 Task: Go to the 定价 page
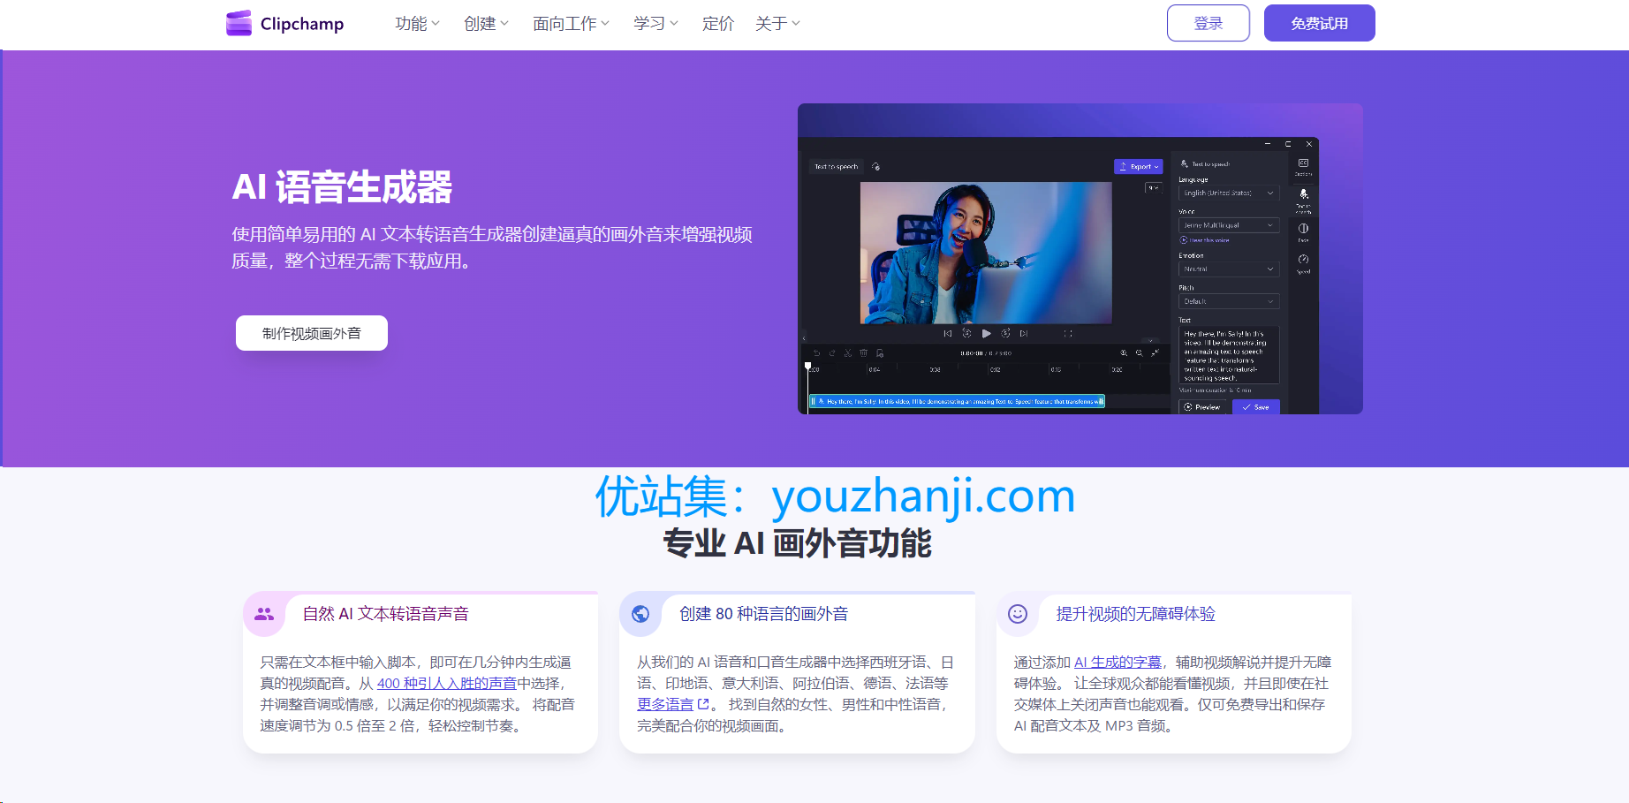pos(718,24)
